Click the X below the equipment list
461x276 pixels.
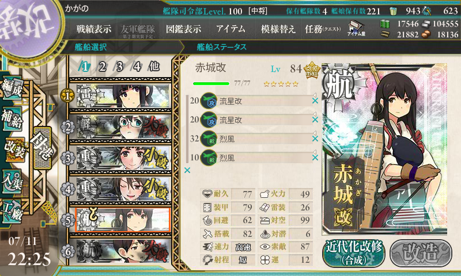pyautogui.click(x=187, y=170)
